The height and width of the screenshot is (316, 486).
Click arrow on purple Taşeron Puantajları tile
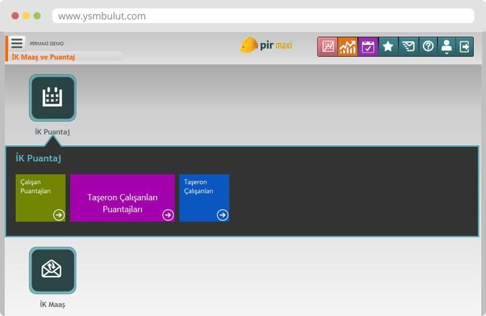coord(168,215)
